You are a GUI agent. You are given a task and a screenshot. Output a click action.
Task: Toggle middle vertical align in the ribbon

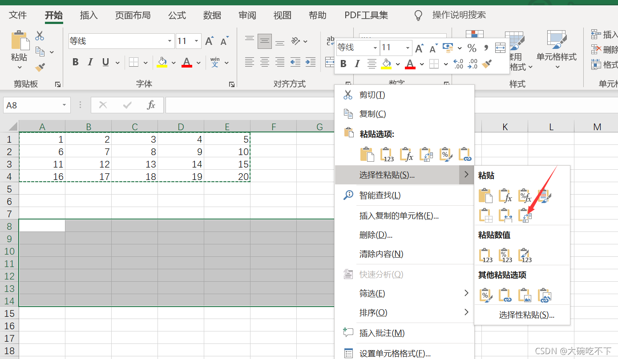click(265, 42)
